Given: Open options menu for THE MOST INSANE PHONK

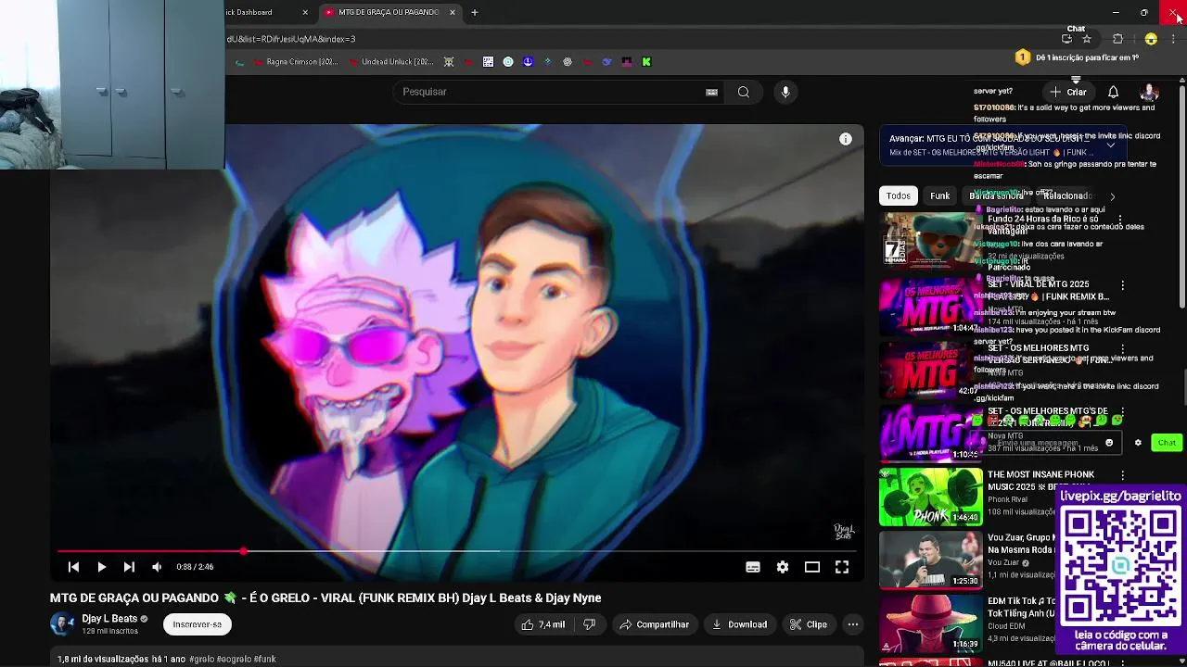Looking at the screenshot, I should point(1123,476).
